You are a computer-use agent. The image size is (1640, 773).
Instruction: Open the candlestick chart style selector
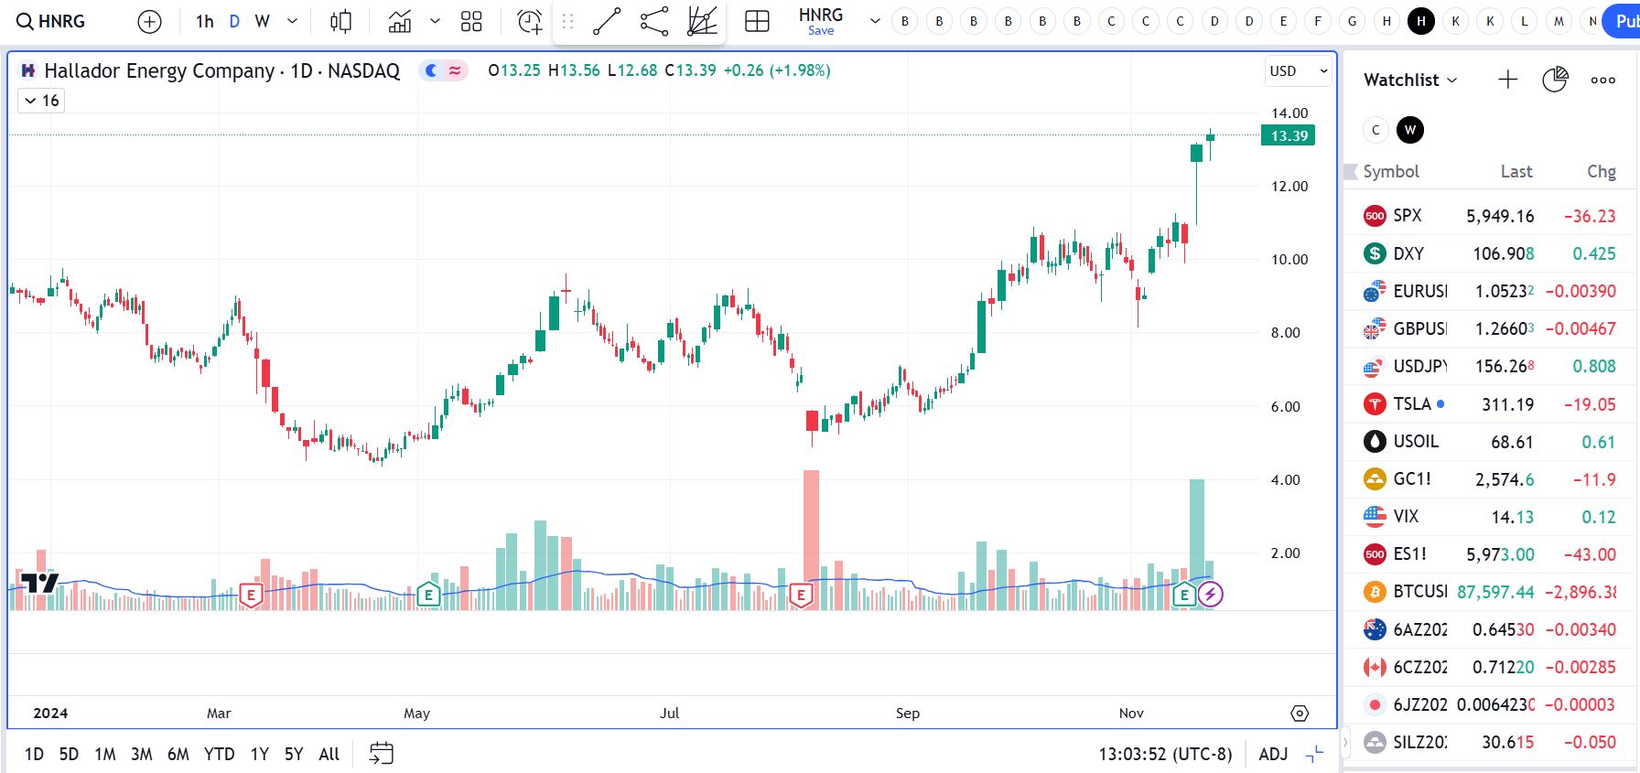coord(340,21)
